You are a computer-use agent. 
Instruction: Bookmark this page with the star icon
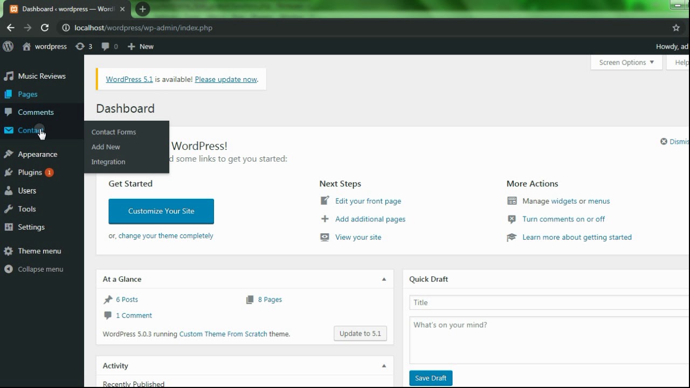click(x=676, y=27)
